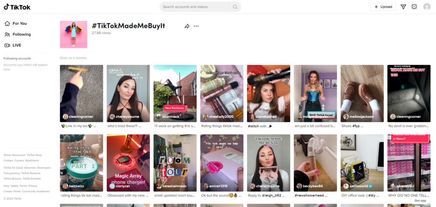The image size is (436, 207).
Task: Open the TikTok for Good link
Action: (13, 168)
